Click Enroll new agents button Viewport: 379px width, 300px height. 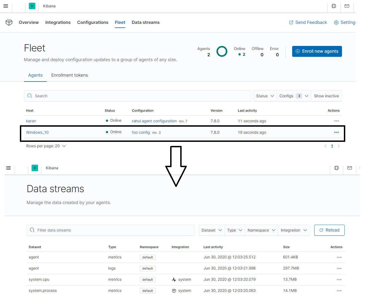point(317,51)
